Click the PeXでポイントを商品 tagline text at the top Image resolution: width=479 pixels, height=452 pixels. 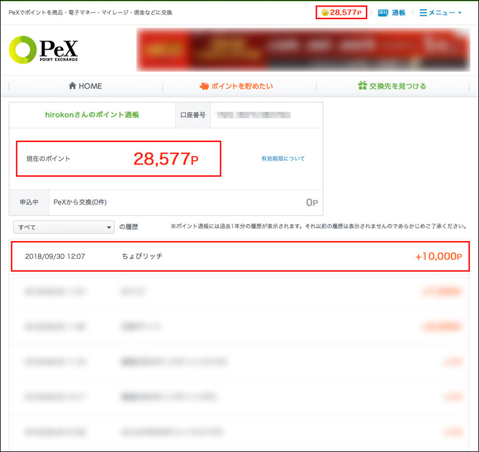pos(90,13)
